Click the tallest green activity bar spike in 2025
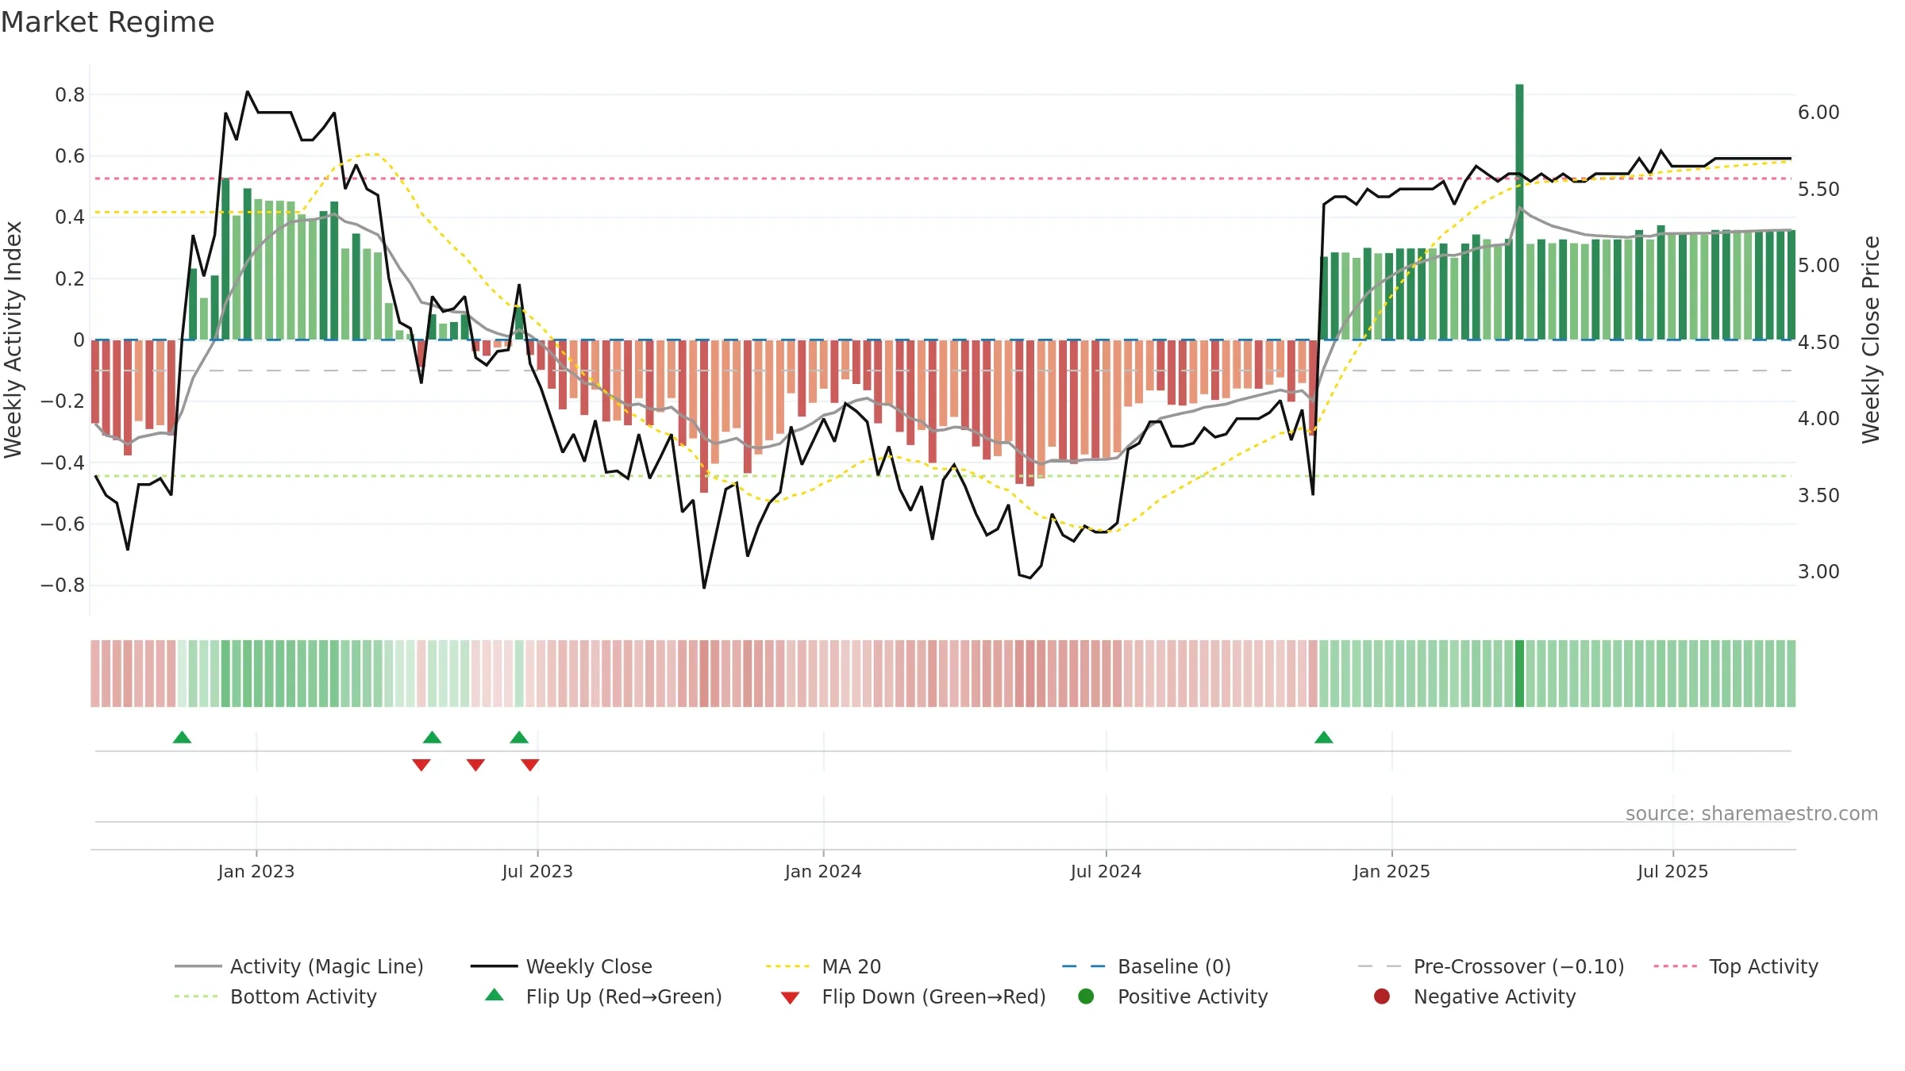This screenshot has width=1905, height=1071. tap(1519, 212)
